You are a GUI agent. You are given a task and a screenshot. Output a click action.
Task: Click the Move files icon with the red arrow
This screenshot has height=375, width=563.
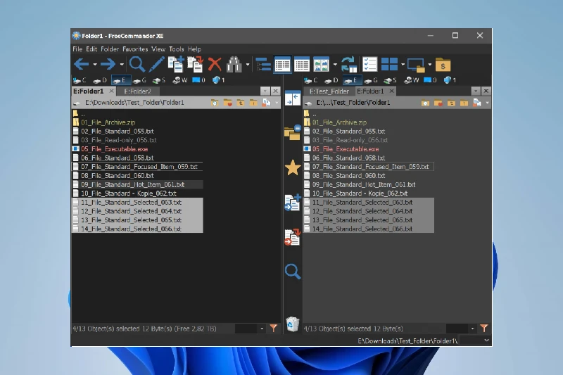coord(196,64)
